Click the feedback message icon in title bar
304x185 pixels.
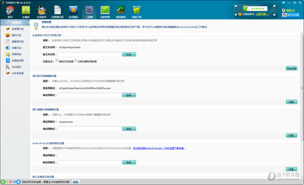coord(284,3)
